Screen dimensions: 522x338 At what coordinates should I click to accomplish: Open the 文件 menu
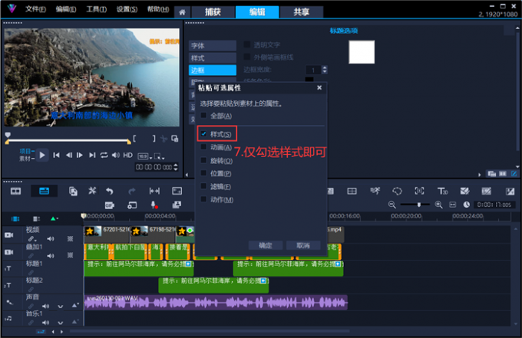(35, 9)
